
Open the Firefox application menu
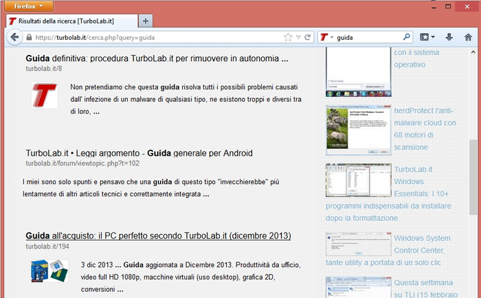(x=29, y=5)
